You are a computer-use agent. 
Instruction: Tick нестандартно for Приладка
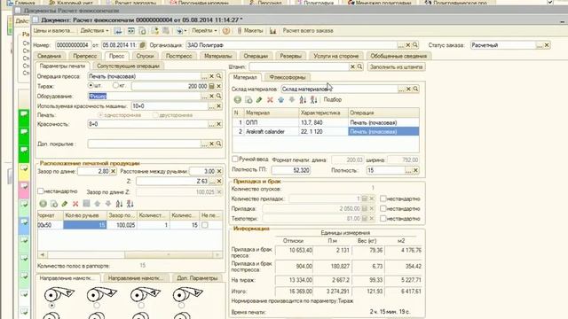[383, 209]
